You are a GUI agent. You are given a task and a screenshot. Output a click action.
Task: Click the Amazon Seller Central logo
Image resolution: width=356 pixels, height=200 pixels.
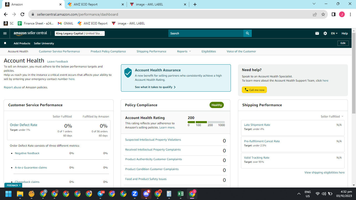pos(30,33)
